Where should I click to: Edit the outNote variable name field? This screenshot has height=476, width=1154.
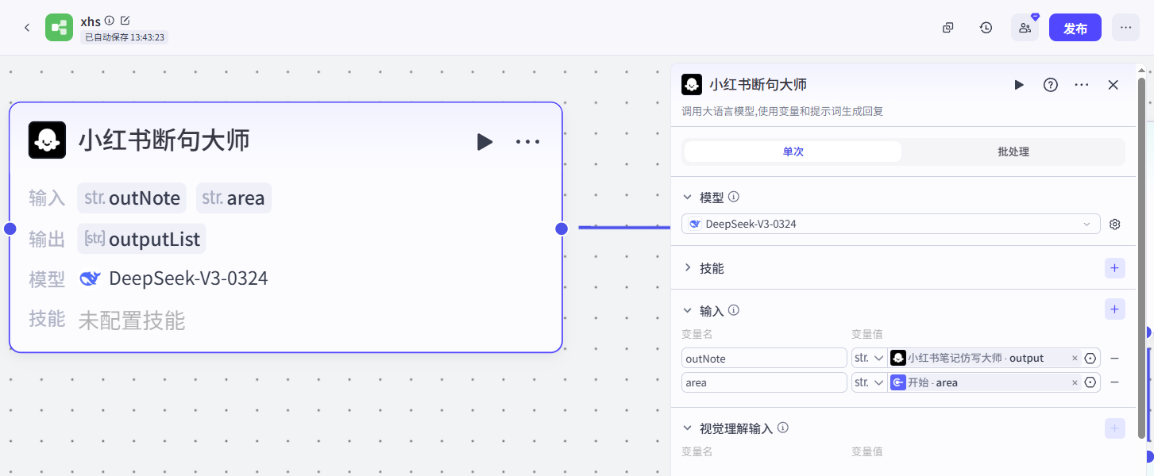[x=765, y=359]
